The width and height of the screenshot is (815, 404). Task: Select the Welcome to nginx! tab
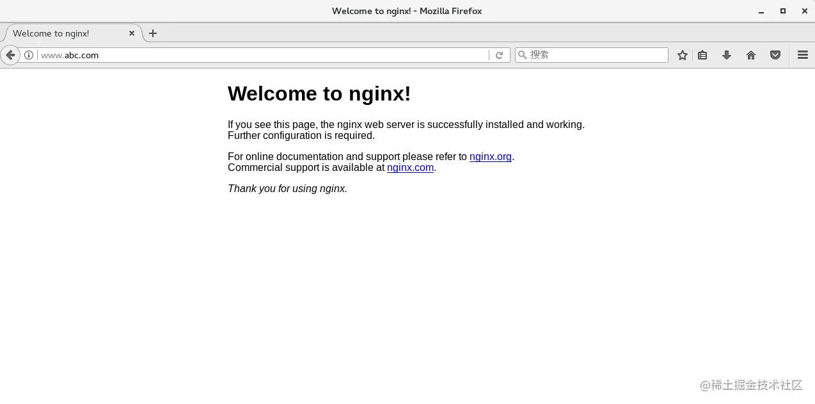72,33
